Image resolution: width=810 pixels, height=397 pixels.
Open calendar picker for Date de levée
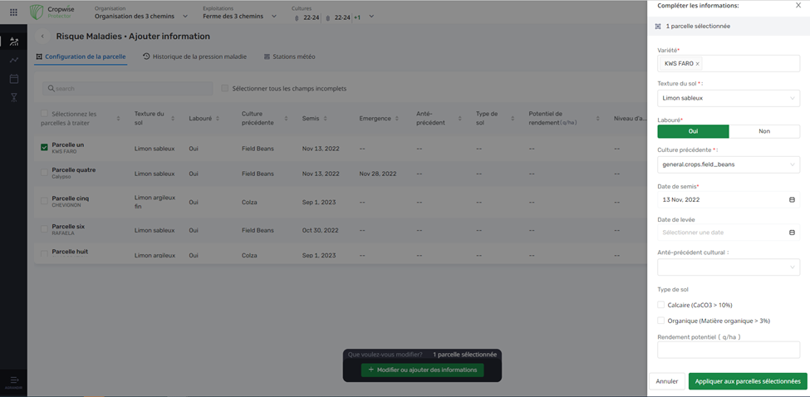pyautogui.click(x=792, y=233)
